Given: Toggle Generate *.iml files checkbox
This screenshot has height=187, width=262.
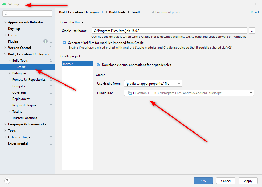Looking at the screenshot, I should 64,43.
